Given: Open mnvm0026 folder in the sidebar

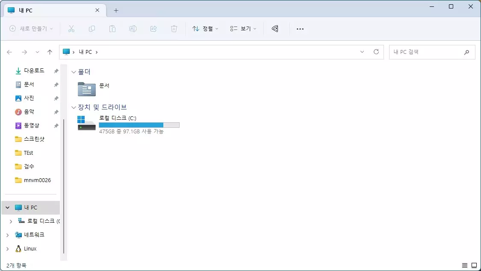Looking at the screenshot, I should tap(38, 180).
